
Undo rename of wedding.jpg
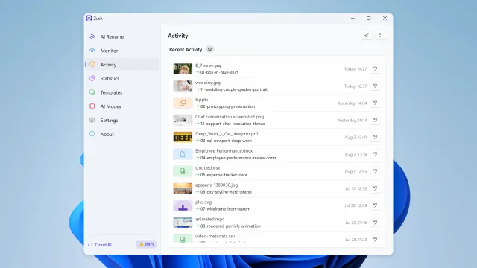376,86
